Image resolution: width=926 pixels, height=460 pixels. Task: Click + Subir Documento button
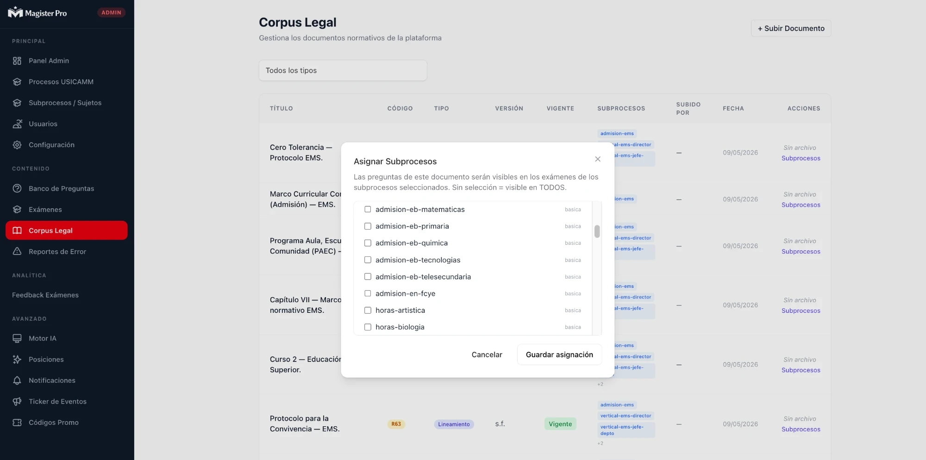(x=791, y=28)
